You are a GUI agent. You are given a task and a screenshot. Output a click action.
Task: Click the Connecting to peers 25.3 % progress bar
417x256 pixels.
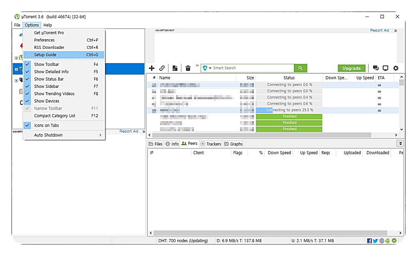[x=289, y=110]
